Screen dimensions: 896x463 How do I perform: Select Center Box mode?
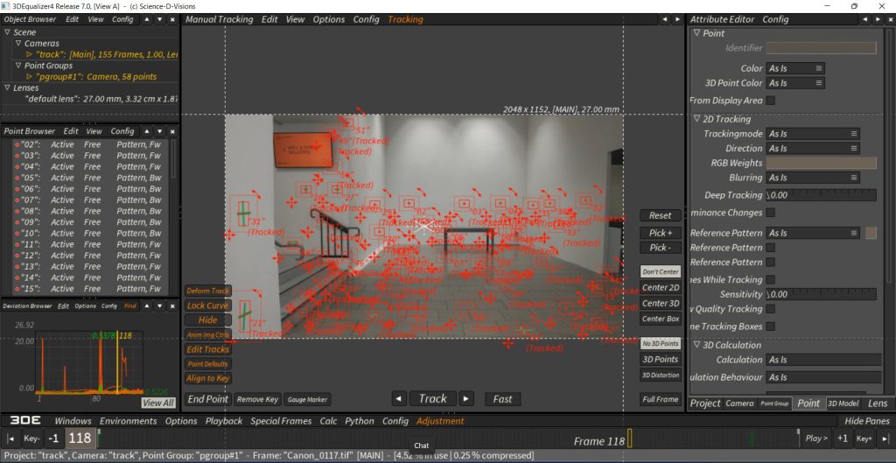(x=660, y=319)
